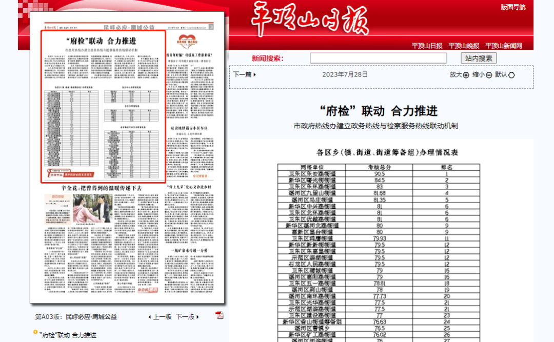Go to next page (下一版)
The image size is (554, 342).
[187, 317]
